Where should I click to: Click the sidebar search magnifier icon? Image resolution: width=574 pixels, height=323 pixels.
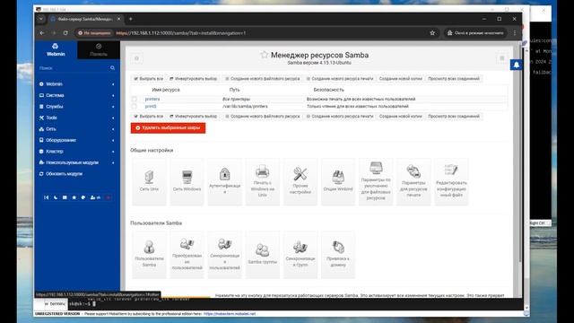tap(112, 68)
